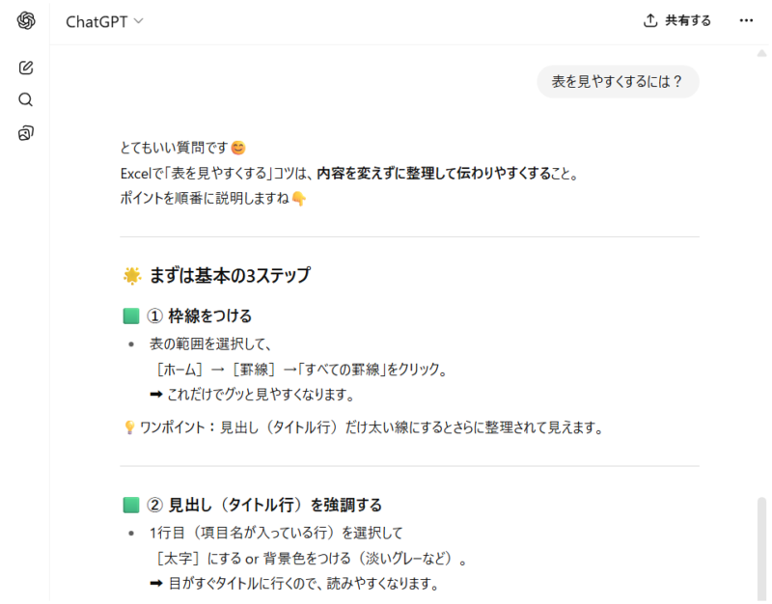Click the lightbulb emoji before ワンポイント
Image resolution: width=772 pixels, height=604 pixels.
coord(129,428)
